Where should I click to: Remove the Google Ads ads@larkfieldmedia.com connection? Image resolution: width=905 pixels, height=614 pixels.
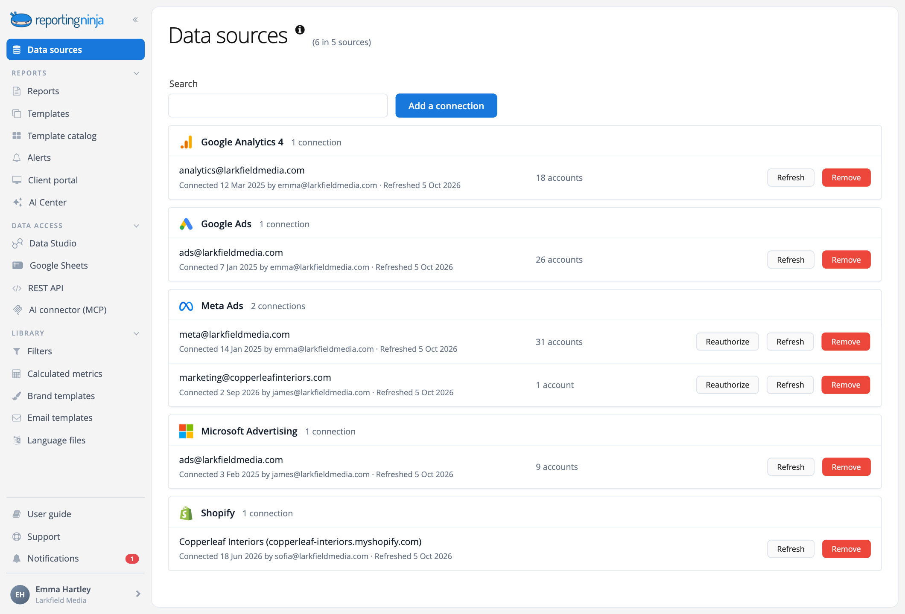pyautogui.click(x=846, y=260)
